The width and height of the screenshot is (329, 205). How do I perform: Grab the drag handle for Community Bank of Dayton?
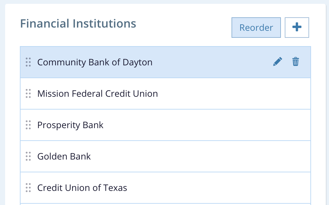[28, 62]
